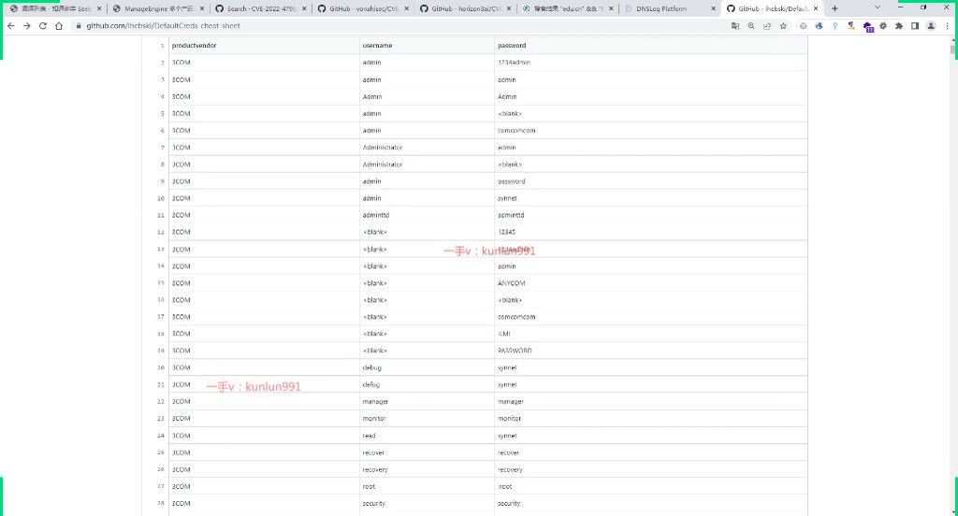Switch to the DNSLog Platform tab
Viewport: 958px width, 516px height.
[x=670, y=8]
